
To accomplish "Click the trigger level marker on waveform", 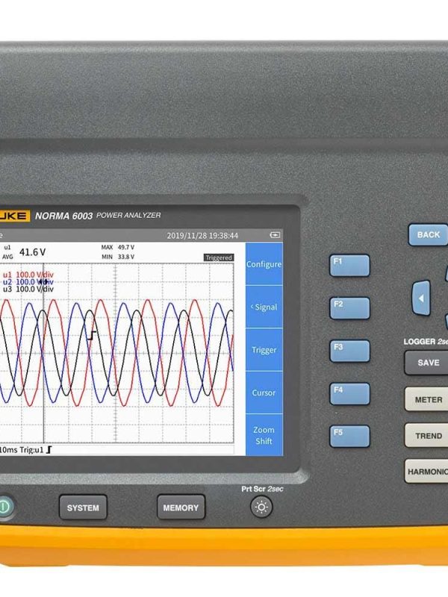I will pos(92,335).
